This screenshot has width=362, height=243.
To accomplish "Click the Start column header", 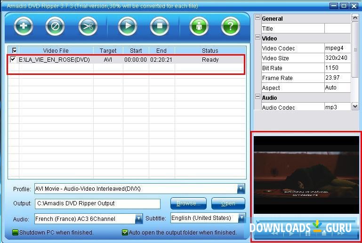I will [x=136, y=50].
